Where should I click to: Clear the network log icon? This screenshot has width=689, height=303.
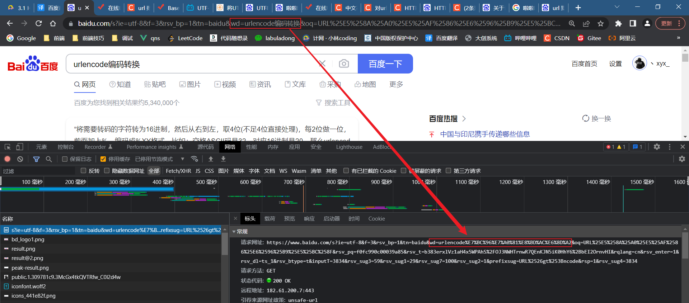click(x=20, y=159)
